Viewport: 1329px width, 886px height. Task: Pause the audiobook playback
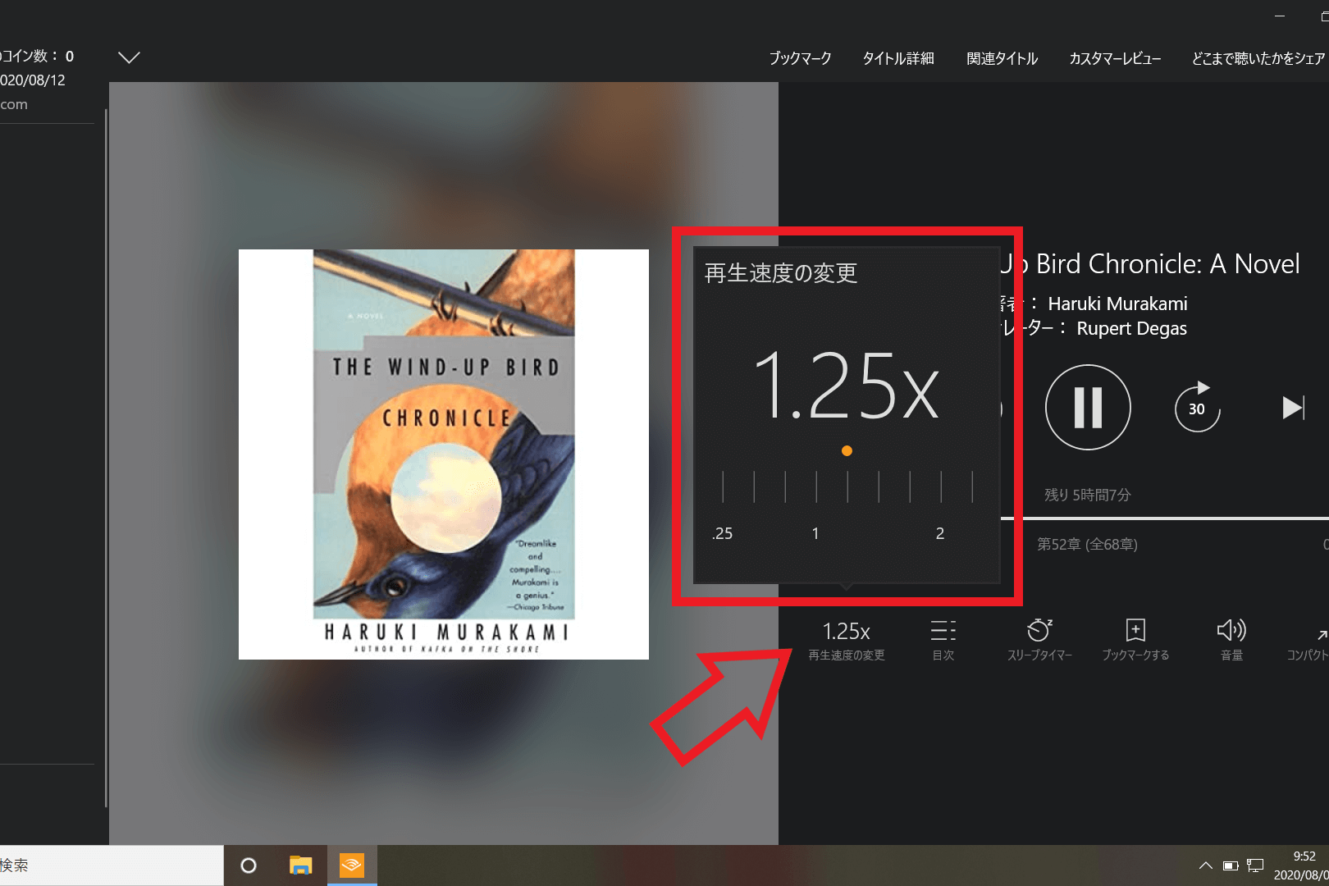pyautogui.click(x=1088, y=407)
